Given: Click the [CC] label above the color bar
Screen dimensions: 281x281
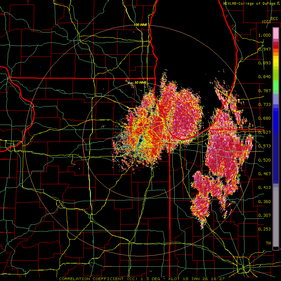Looking at the screenshot, I should [x=266, y=22].
